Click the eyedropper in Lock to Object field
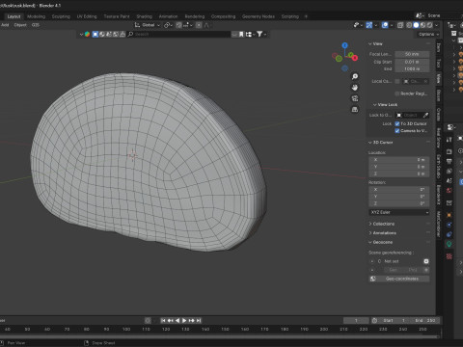Image resolution: width=463 pixels, height=347 pixels. (x=425, y=115)
